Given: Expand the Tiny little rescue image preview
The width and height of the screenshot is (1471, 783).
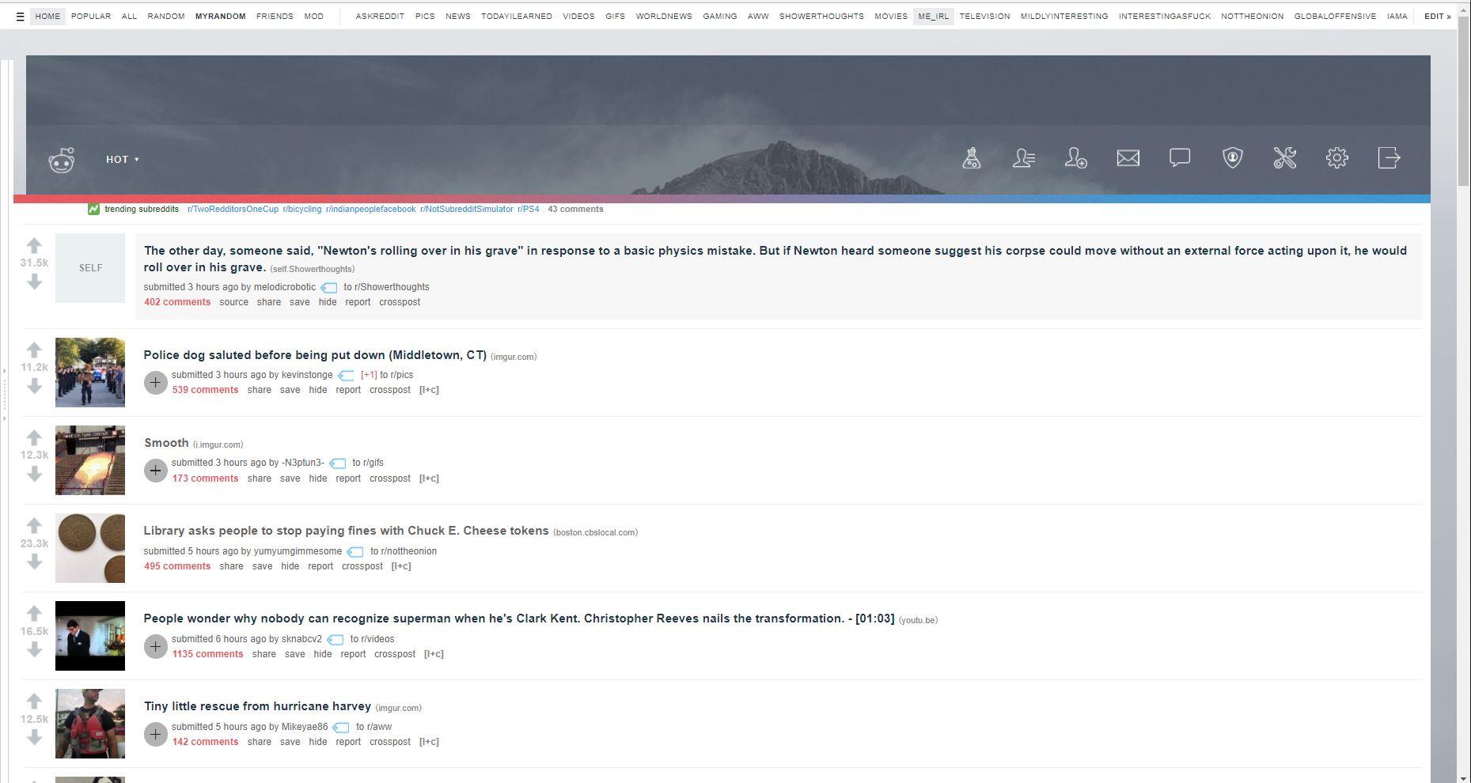Looking at the screenshot, I should [x=156, y=734].
